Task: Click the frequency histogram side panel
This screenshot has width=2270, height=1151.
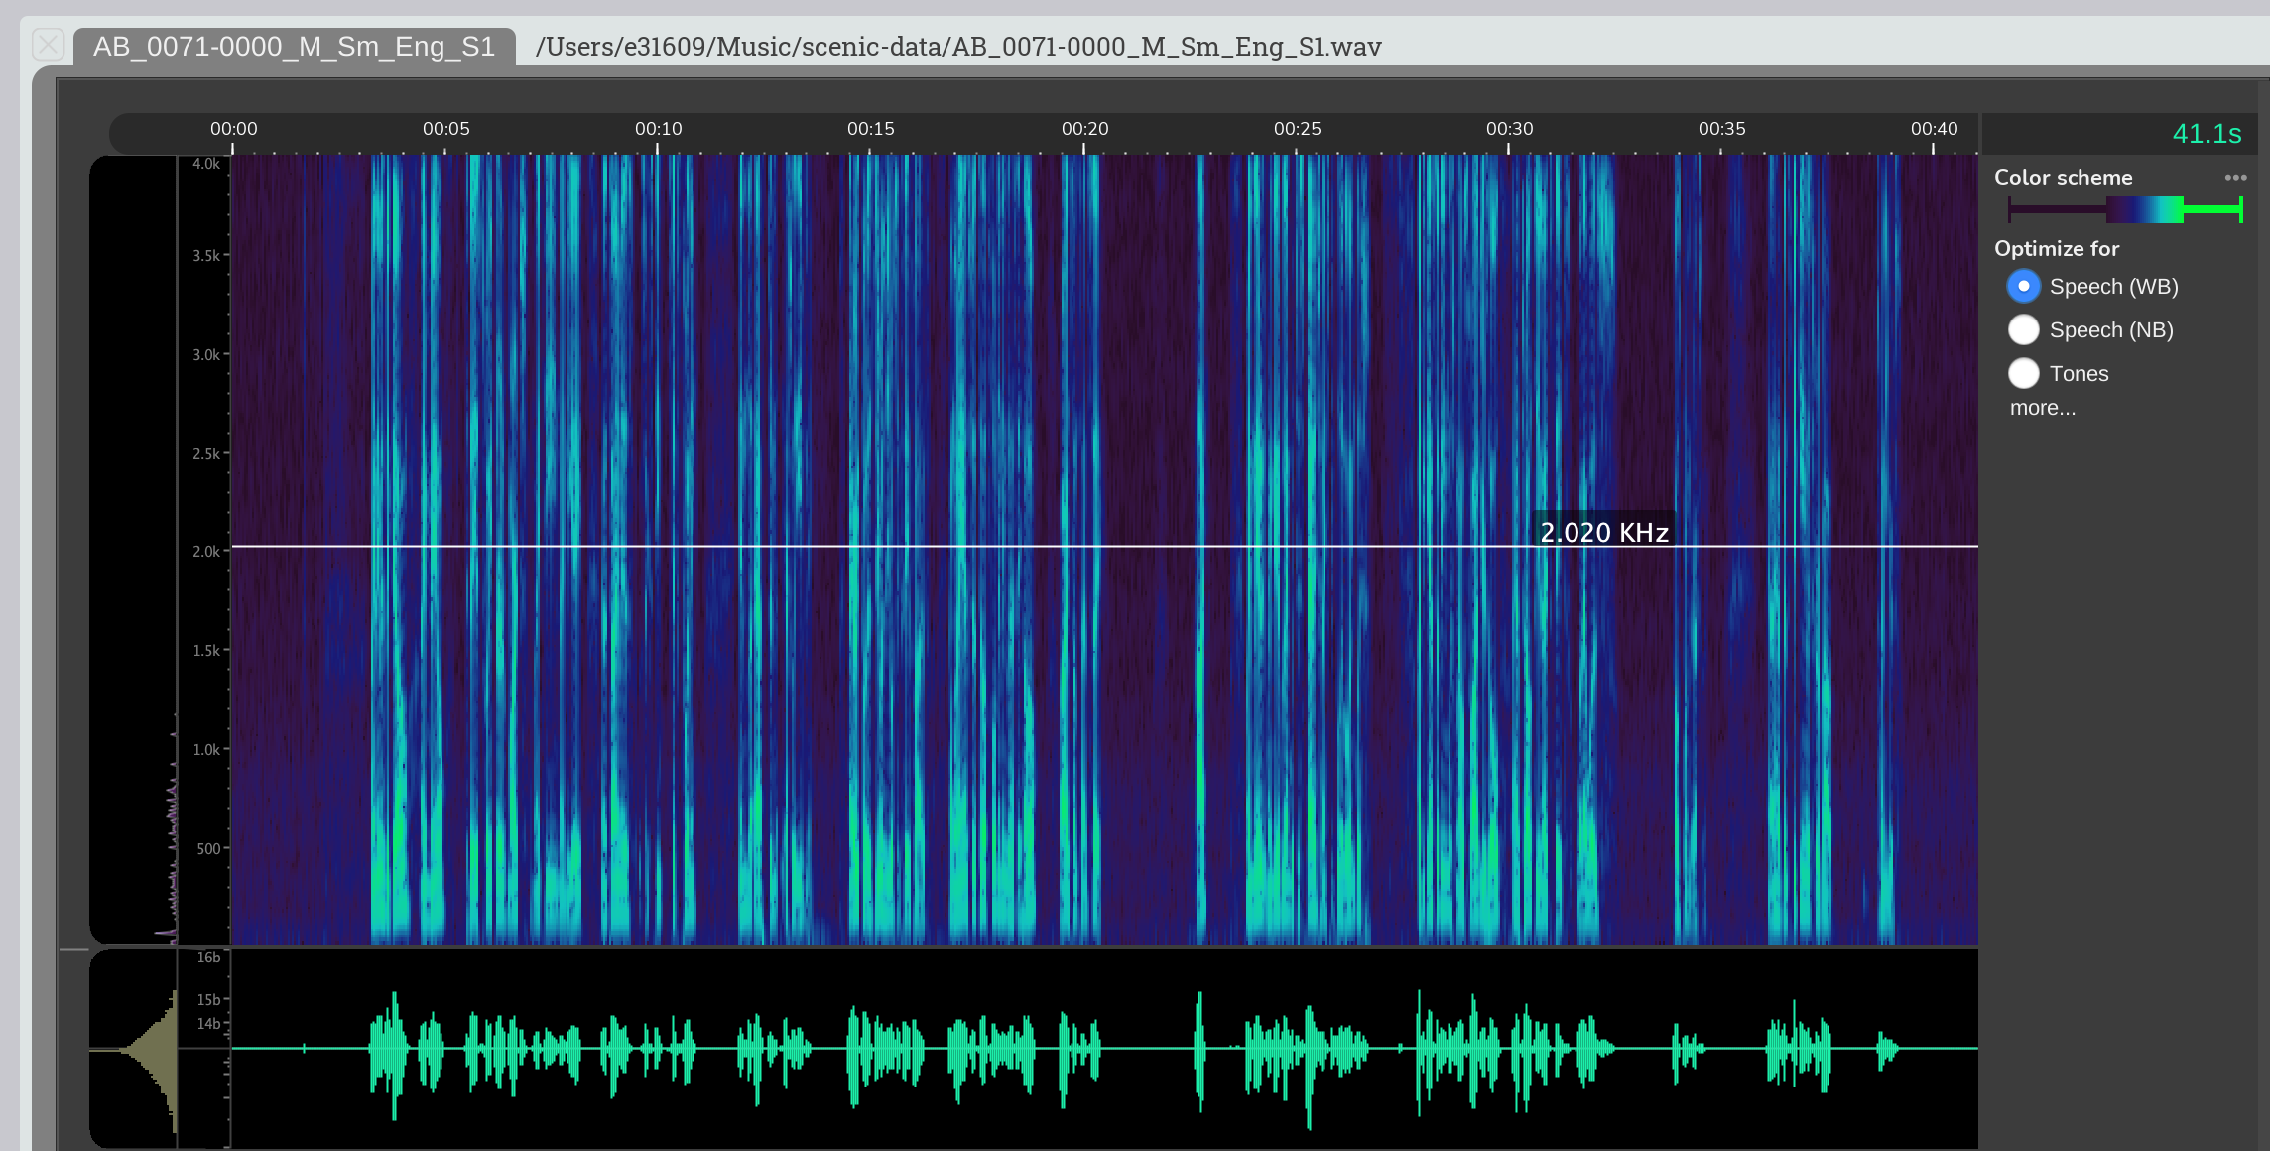Action: click(139, 546)
